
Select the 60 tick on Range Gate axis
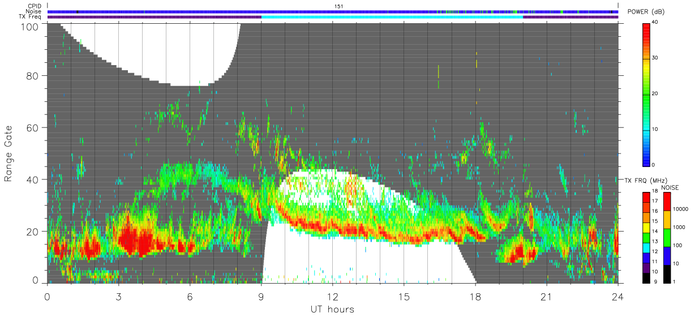point(32,127)
